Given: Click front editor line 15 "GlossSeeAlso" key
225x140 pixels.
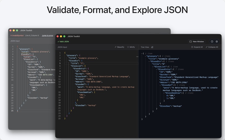Looking at the screenshot, I should [84, 92].
